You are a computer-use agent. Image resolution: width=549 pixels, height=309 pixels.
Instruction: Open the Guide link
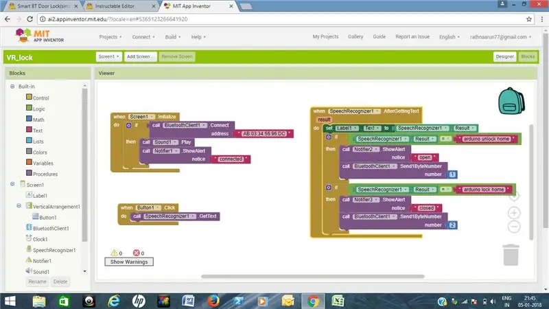click(x=379, y=36)
